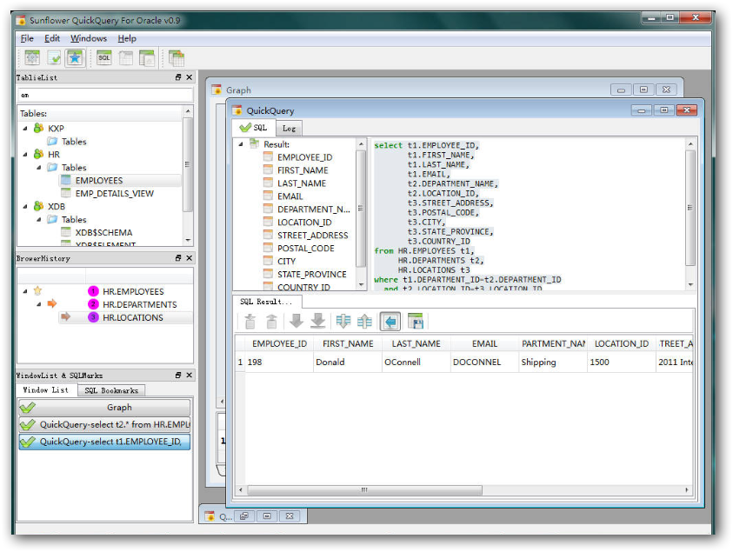Screen dimensions: 733x552
Task: Select the cell containing Shipping
Action: tap(552, 362)
